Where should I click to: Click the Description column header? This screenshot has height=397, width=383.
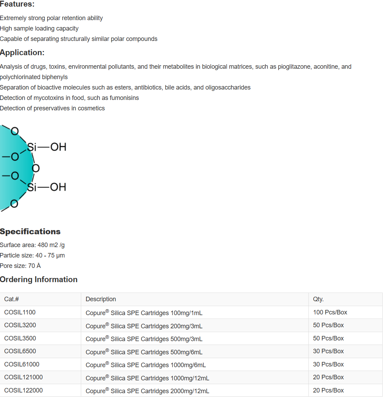(x=101, y=299)
